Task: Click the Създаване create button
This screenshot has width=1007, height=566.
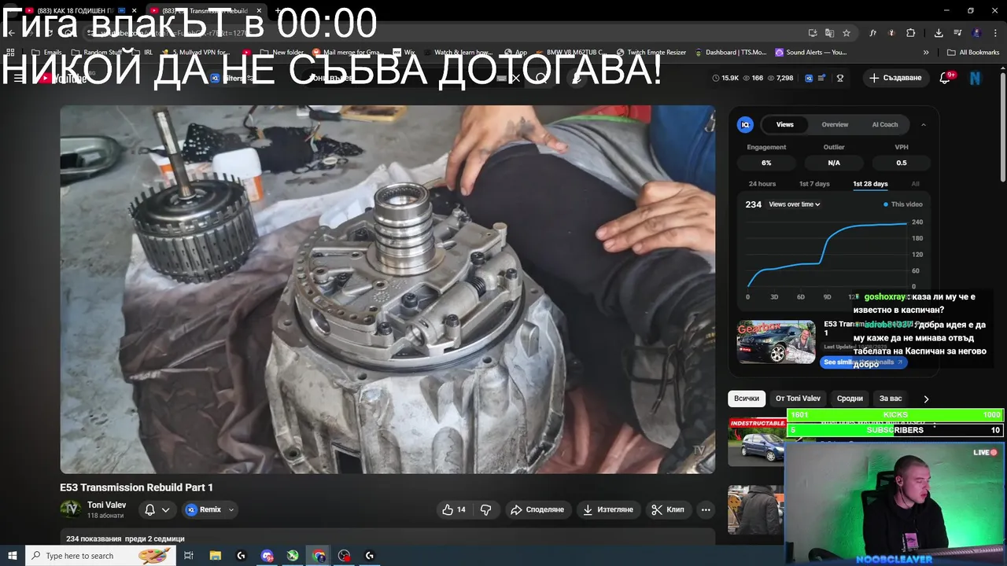Action: 895,78
